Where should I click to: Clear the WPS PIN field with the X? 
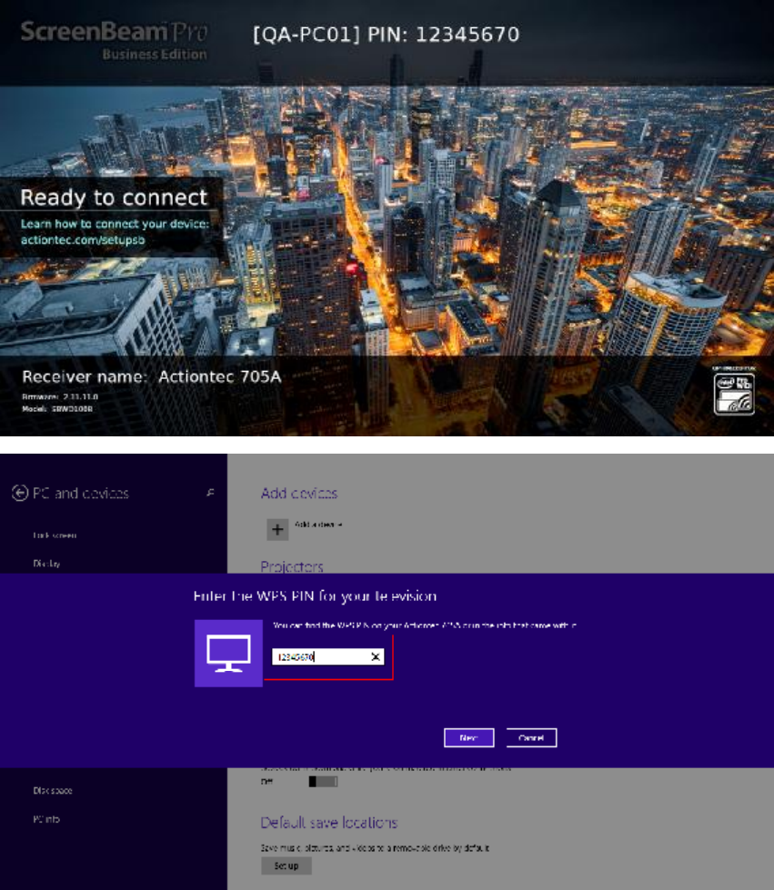376,656
